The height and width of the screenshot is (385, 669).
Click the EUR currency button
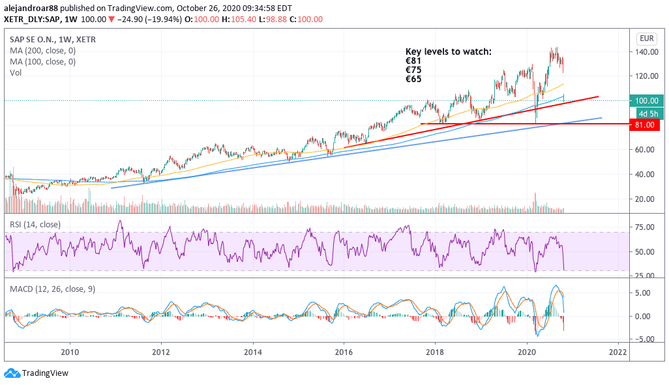click(x=647, y=38)
